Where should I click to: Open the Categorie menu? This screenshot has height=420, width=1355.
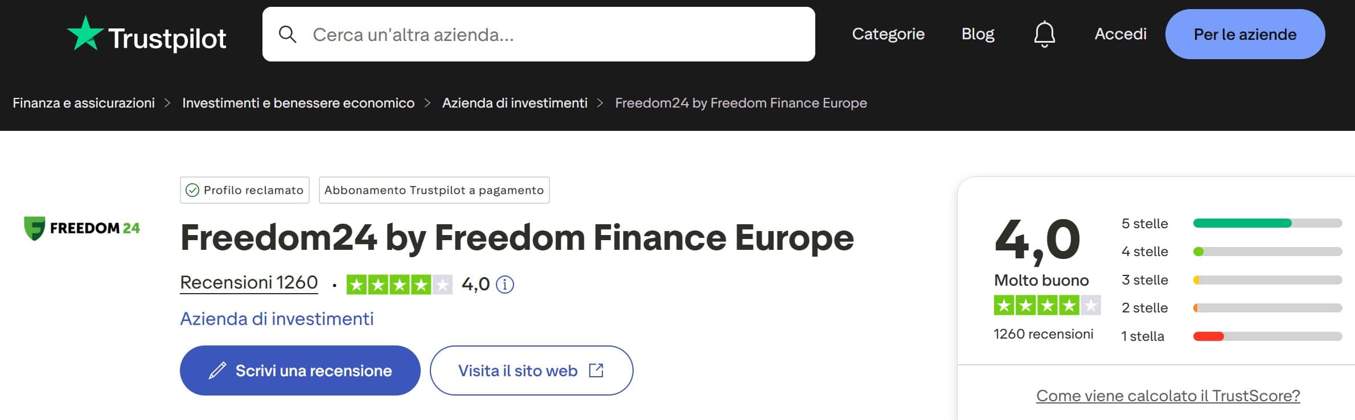point(888,34)
